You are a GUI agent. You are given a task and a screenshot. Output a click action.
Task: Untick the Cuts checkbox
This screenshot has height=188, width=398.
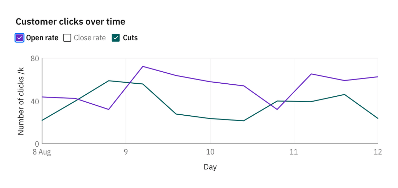pos(116,38)
